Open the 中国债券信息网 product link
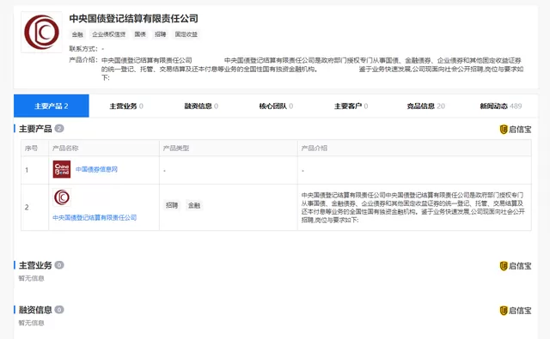The width and height of the screenshot is (550, 339). [96, 170]
